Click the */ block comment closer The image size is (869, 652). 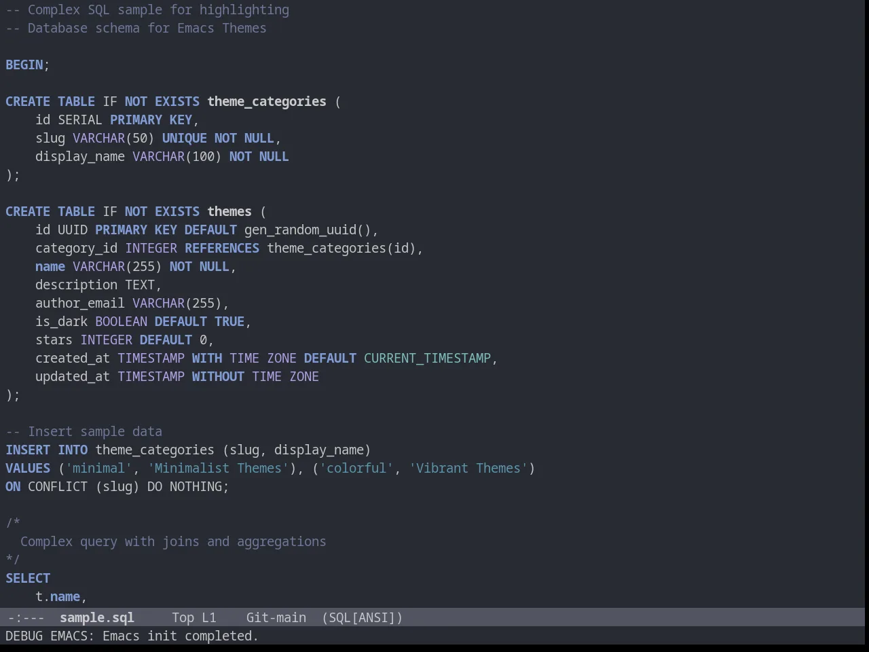point(13,560)
